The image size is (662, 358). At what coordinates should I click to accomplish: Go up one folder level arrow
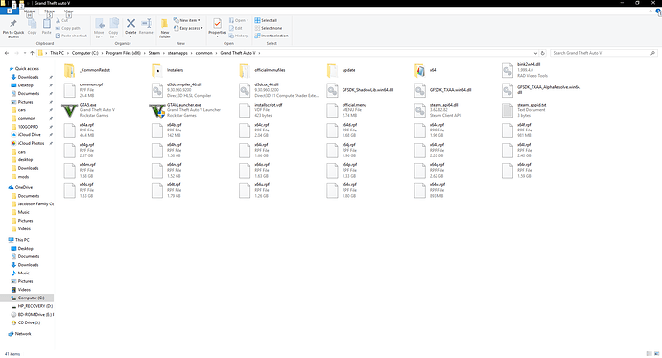pyautogui.click(x=32, y=53)
